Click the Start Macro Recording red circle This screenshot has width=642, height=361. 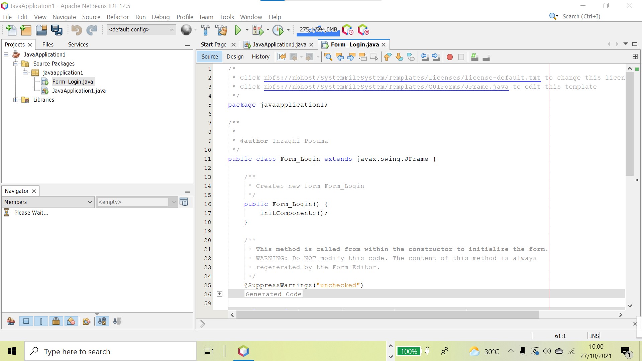(450, 57)
